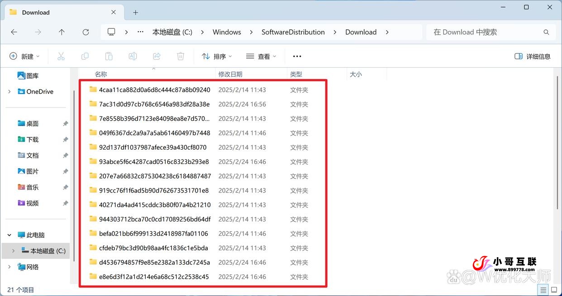Click the Cut icon in the toolbar
Viewport: 562px width, 296px height.
[61, 56]
